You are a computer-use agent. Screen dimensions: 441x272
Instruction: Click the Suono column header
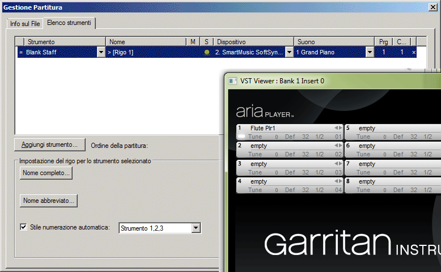tap(334, 42)
